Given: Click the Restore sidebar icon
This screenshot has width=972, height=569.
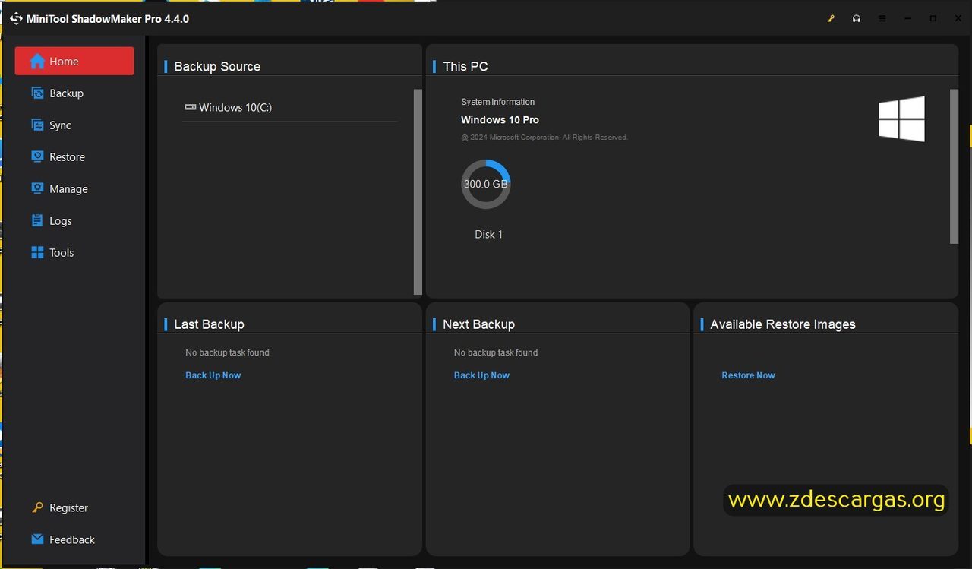Looking at the screenshot, I should 37,156.
